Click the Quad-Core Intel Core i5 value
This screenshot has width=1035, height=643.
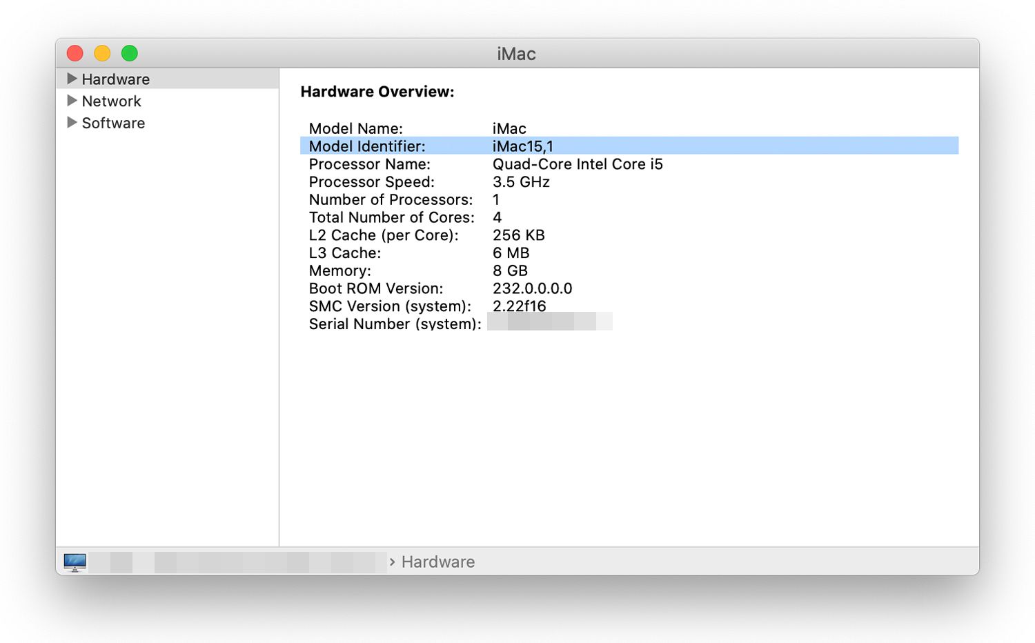[x=578, y=164]
